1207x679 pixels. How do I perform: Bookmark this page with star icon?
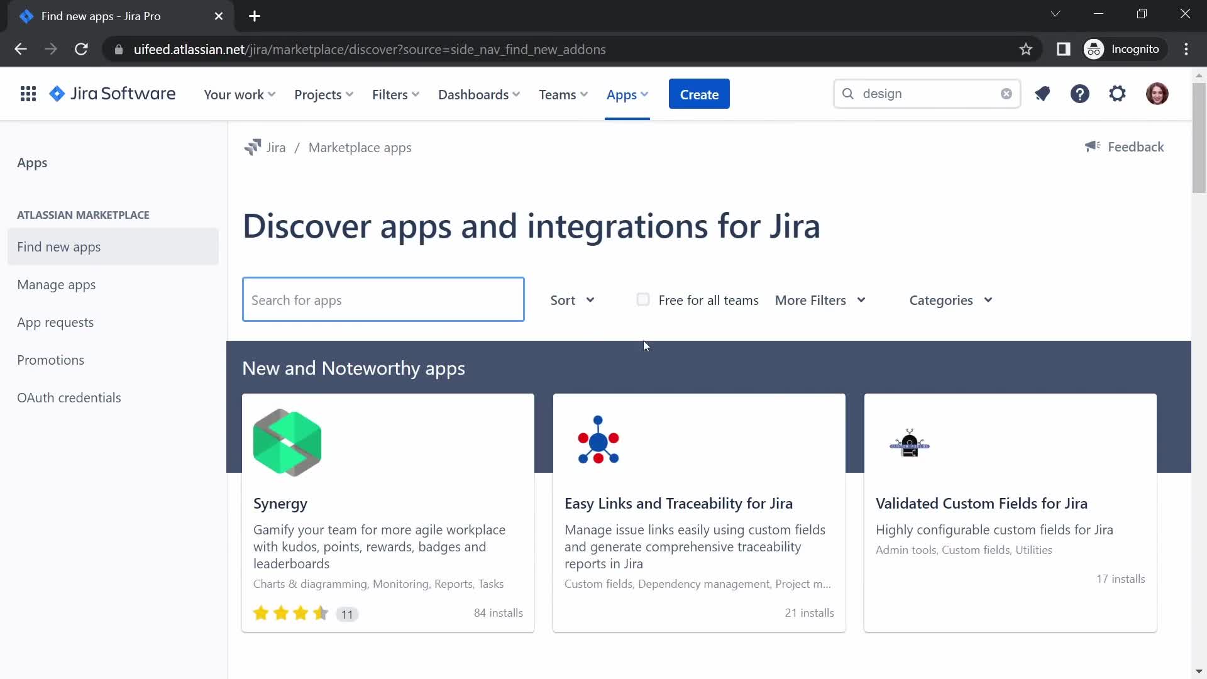[x=1026, y=49]
